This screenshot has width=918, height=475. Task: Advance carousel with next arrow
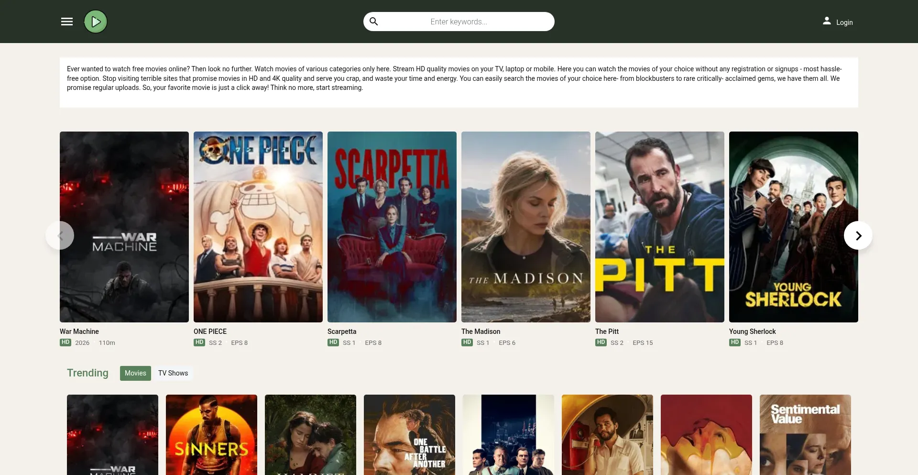(x=858, y=235)
